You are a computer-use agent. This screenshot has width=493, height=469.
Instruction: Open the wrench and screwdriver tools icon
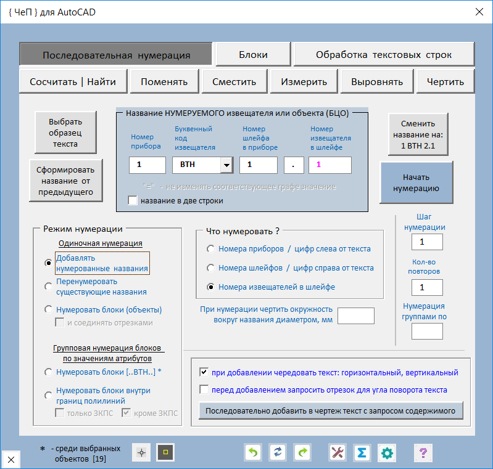[338, 453]
